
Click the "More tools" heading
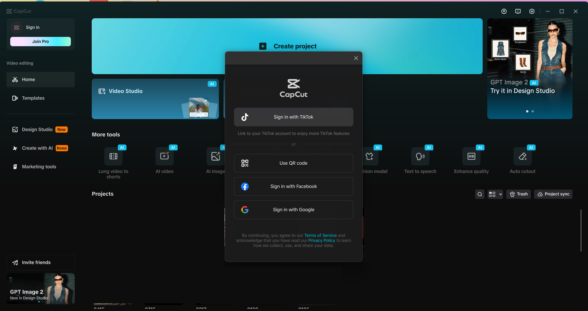point(106,135)
